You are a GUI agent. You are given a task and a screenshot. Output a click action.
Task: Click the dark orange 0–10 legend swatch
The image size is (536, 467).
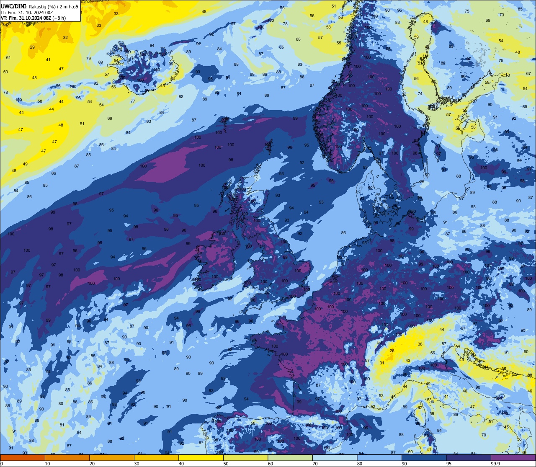pos(23,458)
